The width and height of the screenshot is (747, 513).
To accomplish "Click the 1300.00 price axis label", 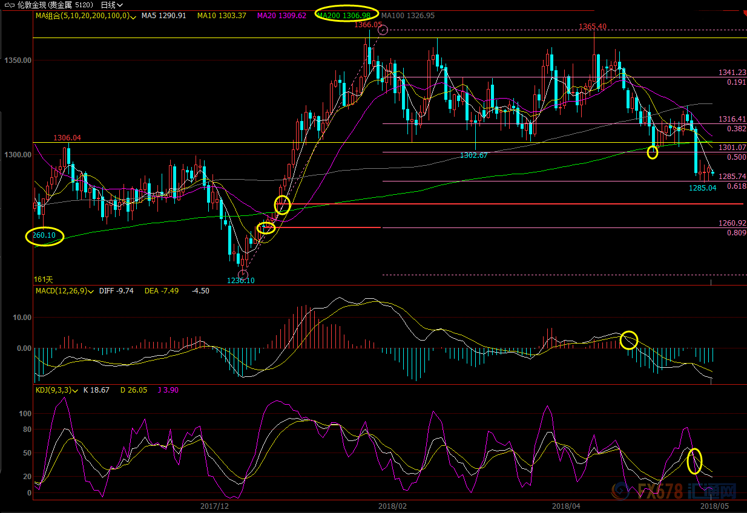I will click(17, 155).
